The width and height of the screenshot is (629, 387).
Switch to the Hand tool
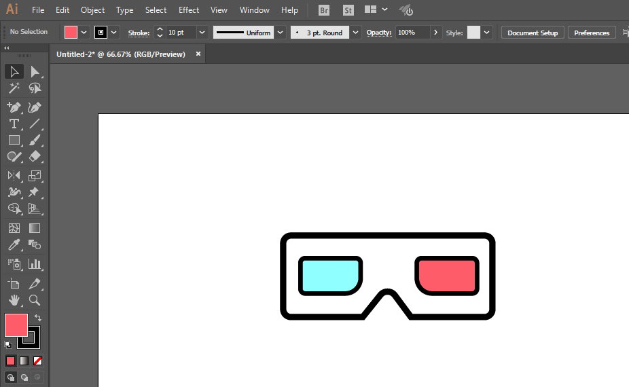click(x=14, y=299)
